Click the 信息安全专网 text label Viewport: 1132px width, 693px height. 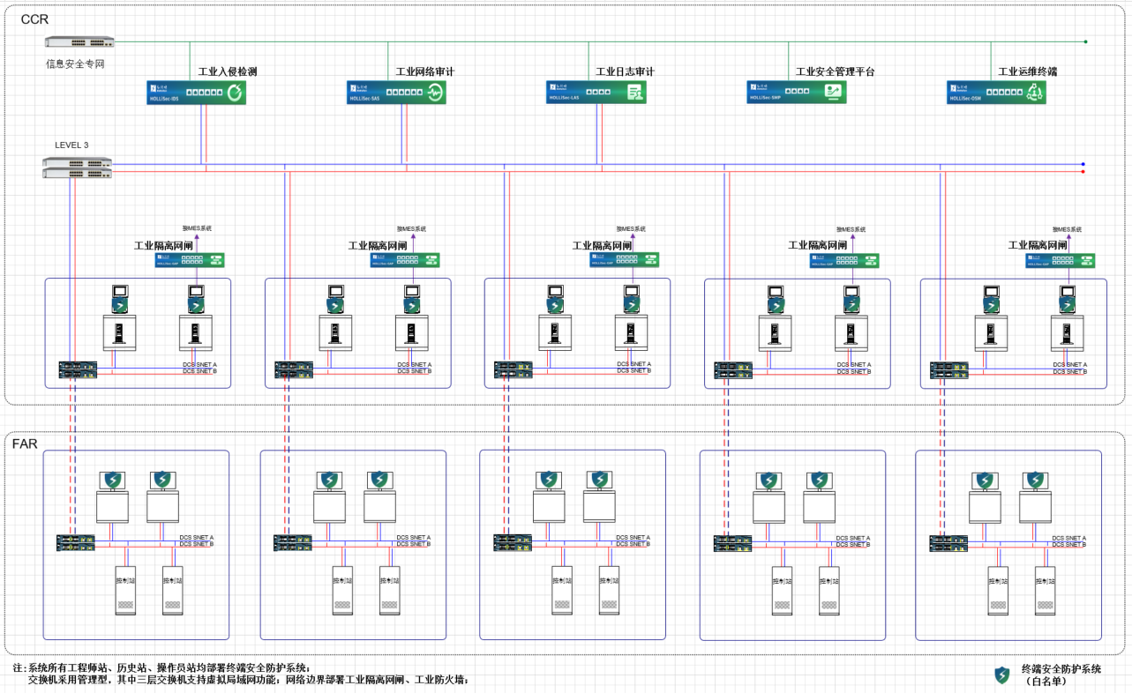75,63
